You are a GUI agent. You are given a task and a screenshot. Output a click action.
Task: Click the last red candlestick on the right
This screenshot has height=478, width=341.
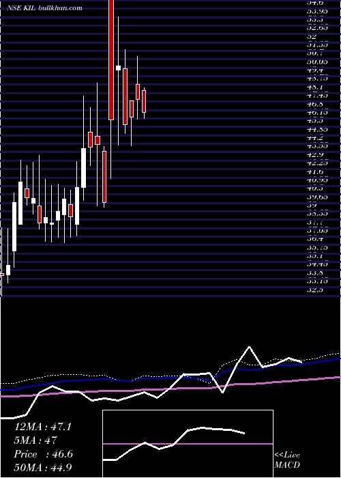pyautogui.click(x=144, y=102)
